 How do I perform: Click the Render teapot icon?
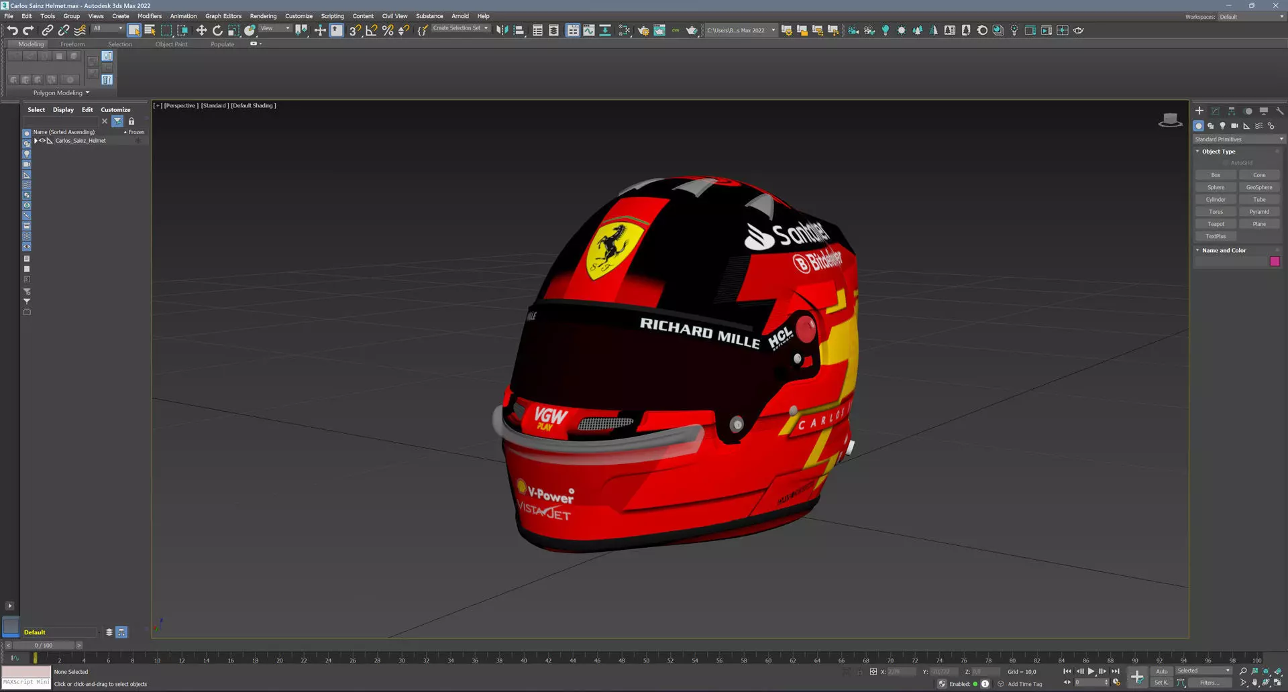coord(692,30)
